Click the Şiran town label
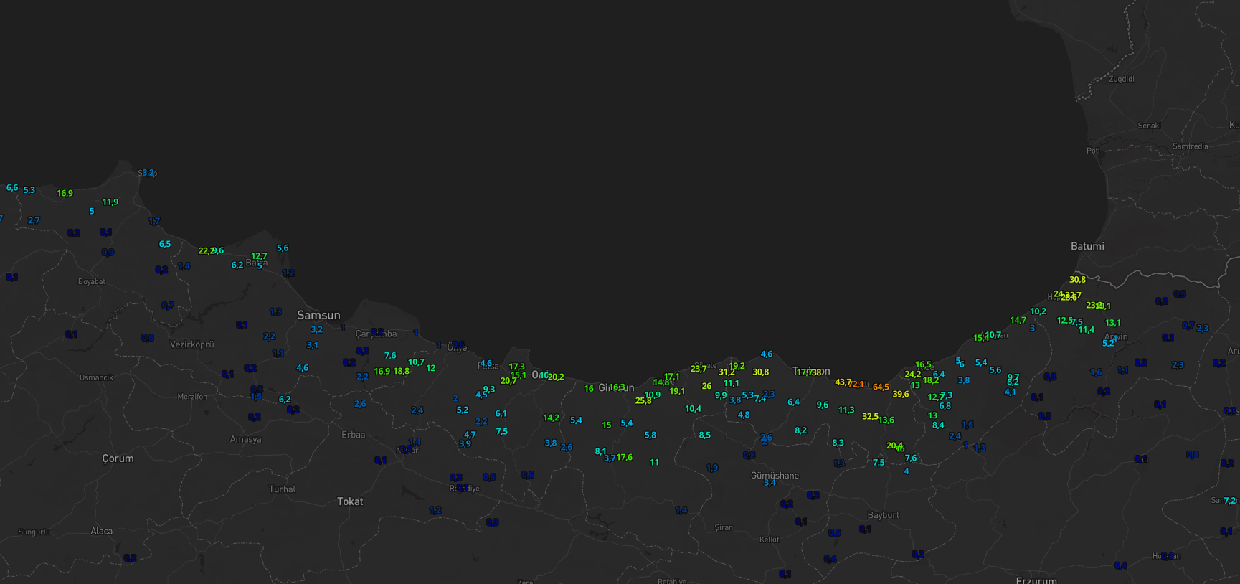Screen dimensions: 1240x584 tap(724, 527)
